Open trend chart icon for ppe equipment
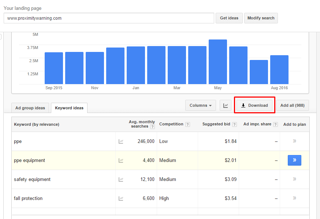Image resolution: width=320 pixels, height=219 pixels. coord(121,161)
